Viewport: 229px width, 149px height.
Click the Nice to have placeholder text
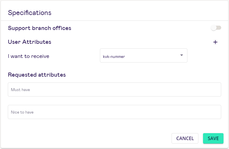tap(22, 112)
